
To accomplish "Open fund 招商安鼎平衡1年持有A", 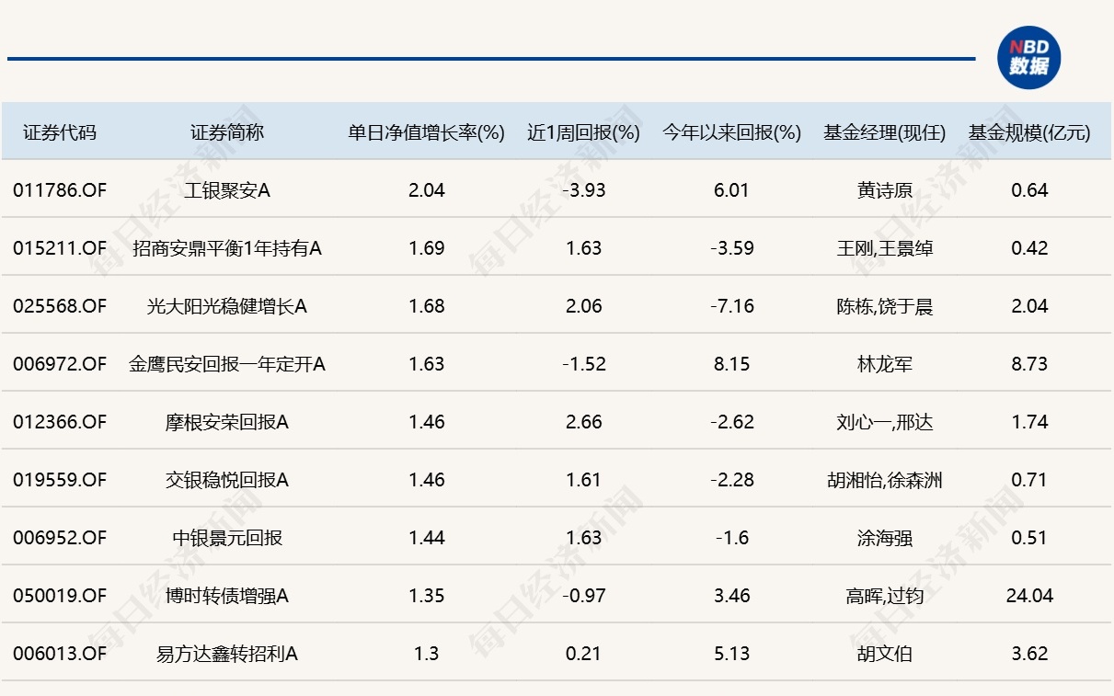I will [227, 248].
